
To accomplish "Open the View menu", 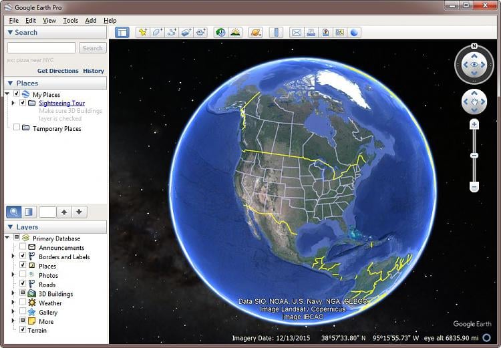I will coord(49,21).
